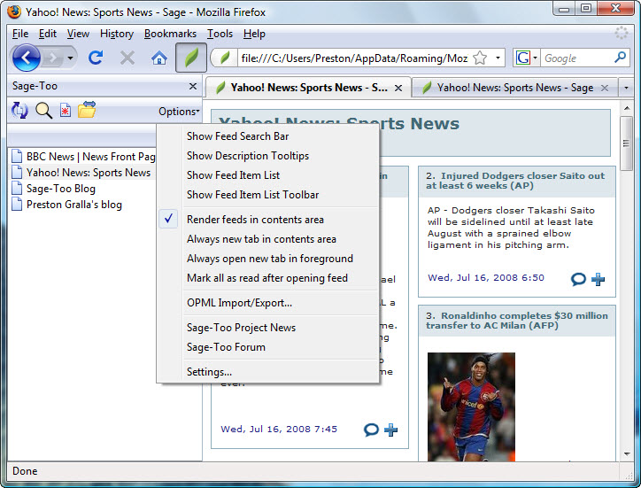Click the magnifier Discover Feeds icon
Viewport: 641px width, 488px height.
pos(43,111)
